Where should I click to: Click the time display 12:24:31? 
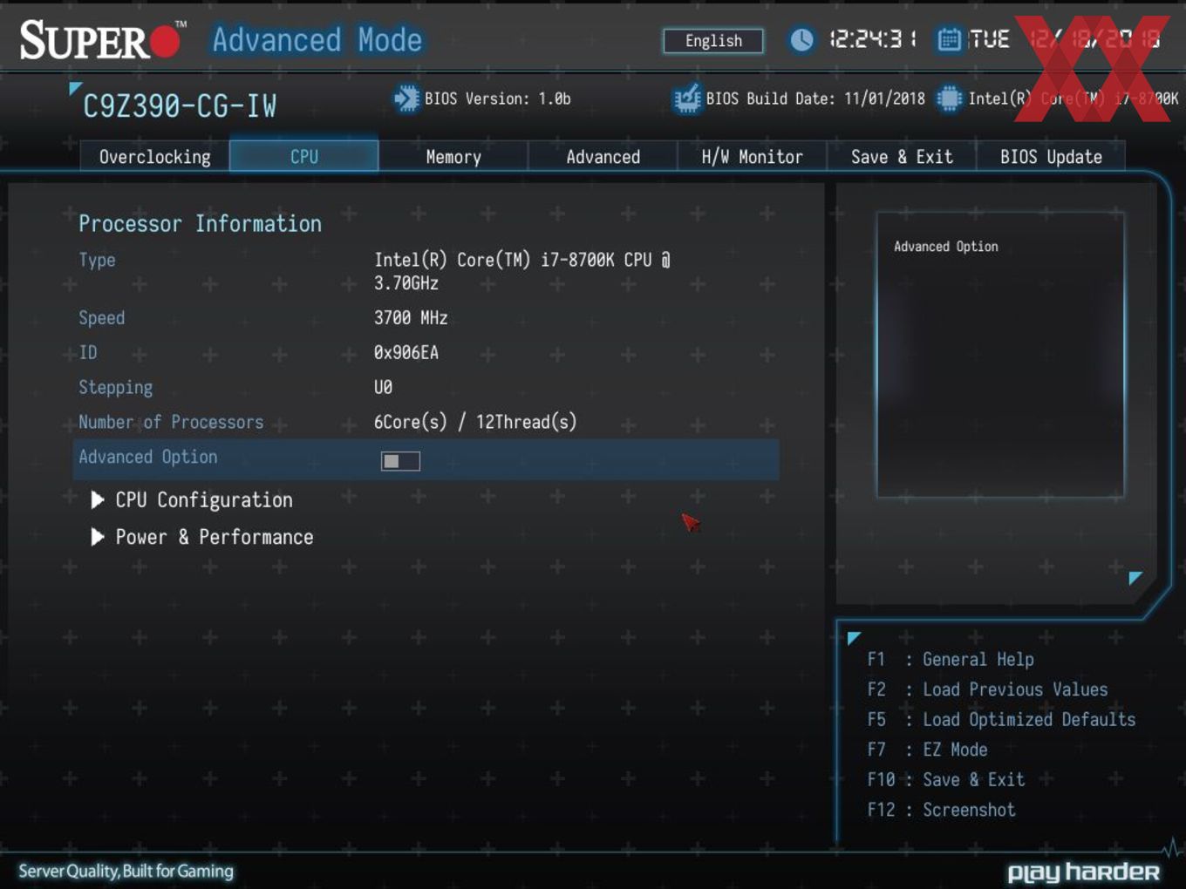click(873, 39)
